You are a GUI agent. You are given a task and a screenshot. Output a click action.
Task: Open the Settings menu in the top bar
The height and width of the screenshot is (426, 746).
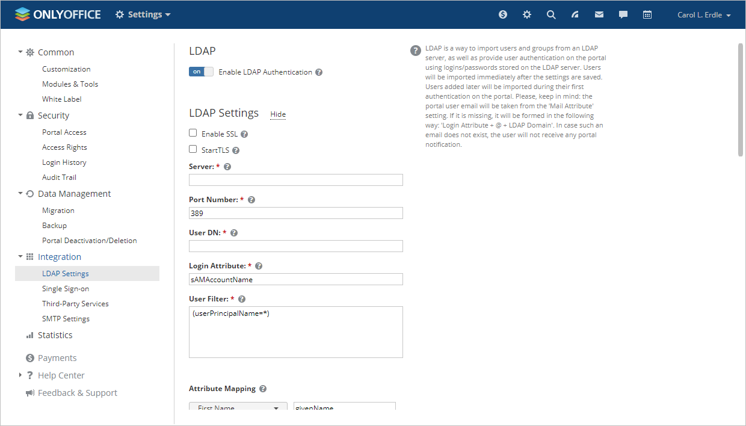pos(143,14)
